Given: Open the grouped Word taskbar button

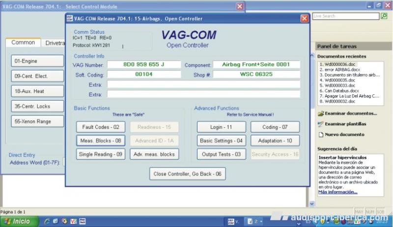Looking at the screenshot, I should [255, 222].
